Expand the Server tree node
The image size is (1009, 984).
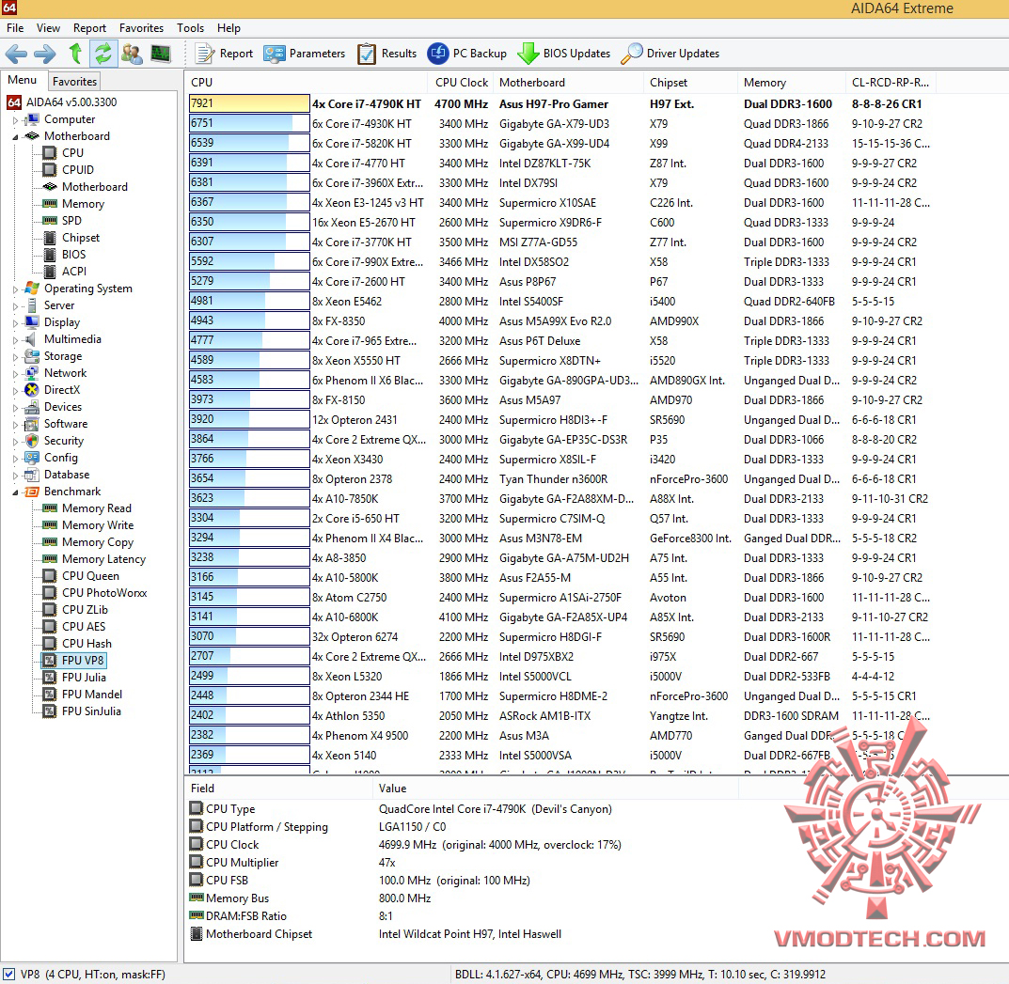point(15,305)
